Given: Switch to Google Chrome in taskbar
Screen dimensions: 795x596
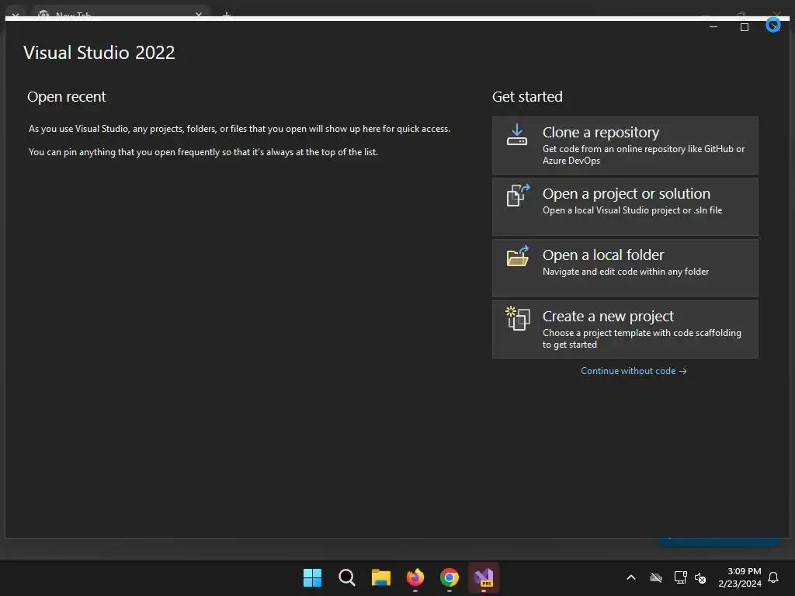Looking at the screenshot, I should (450, 577).
